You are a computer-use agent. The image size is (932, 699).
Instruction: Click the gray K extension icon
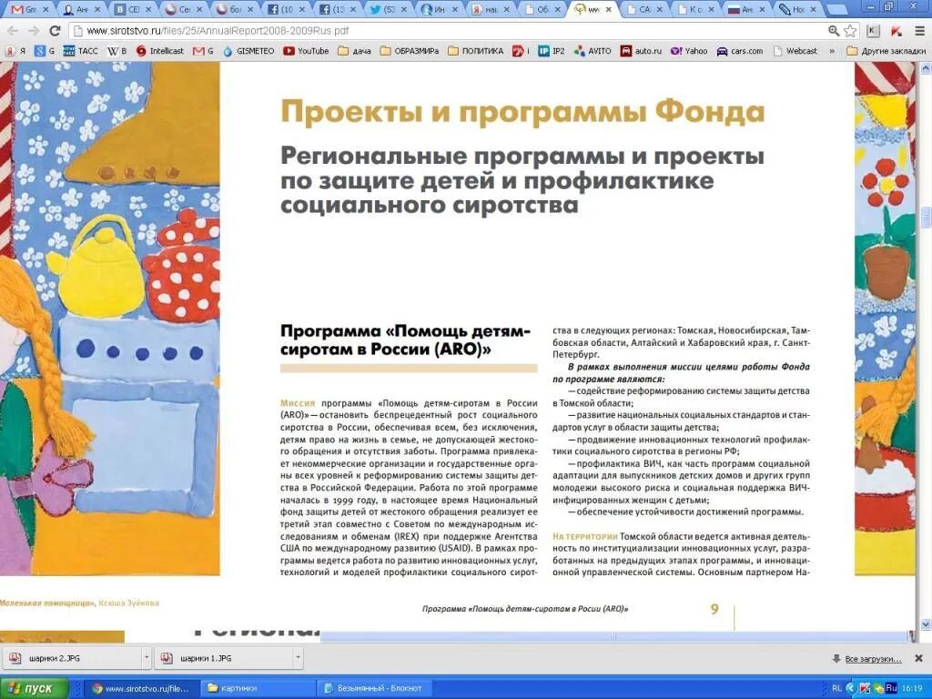point(873,31)
